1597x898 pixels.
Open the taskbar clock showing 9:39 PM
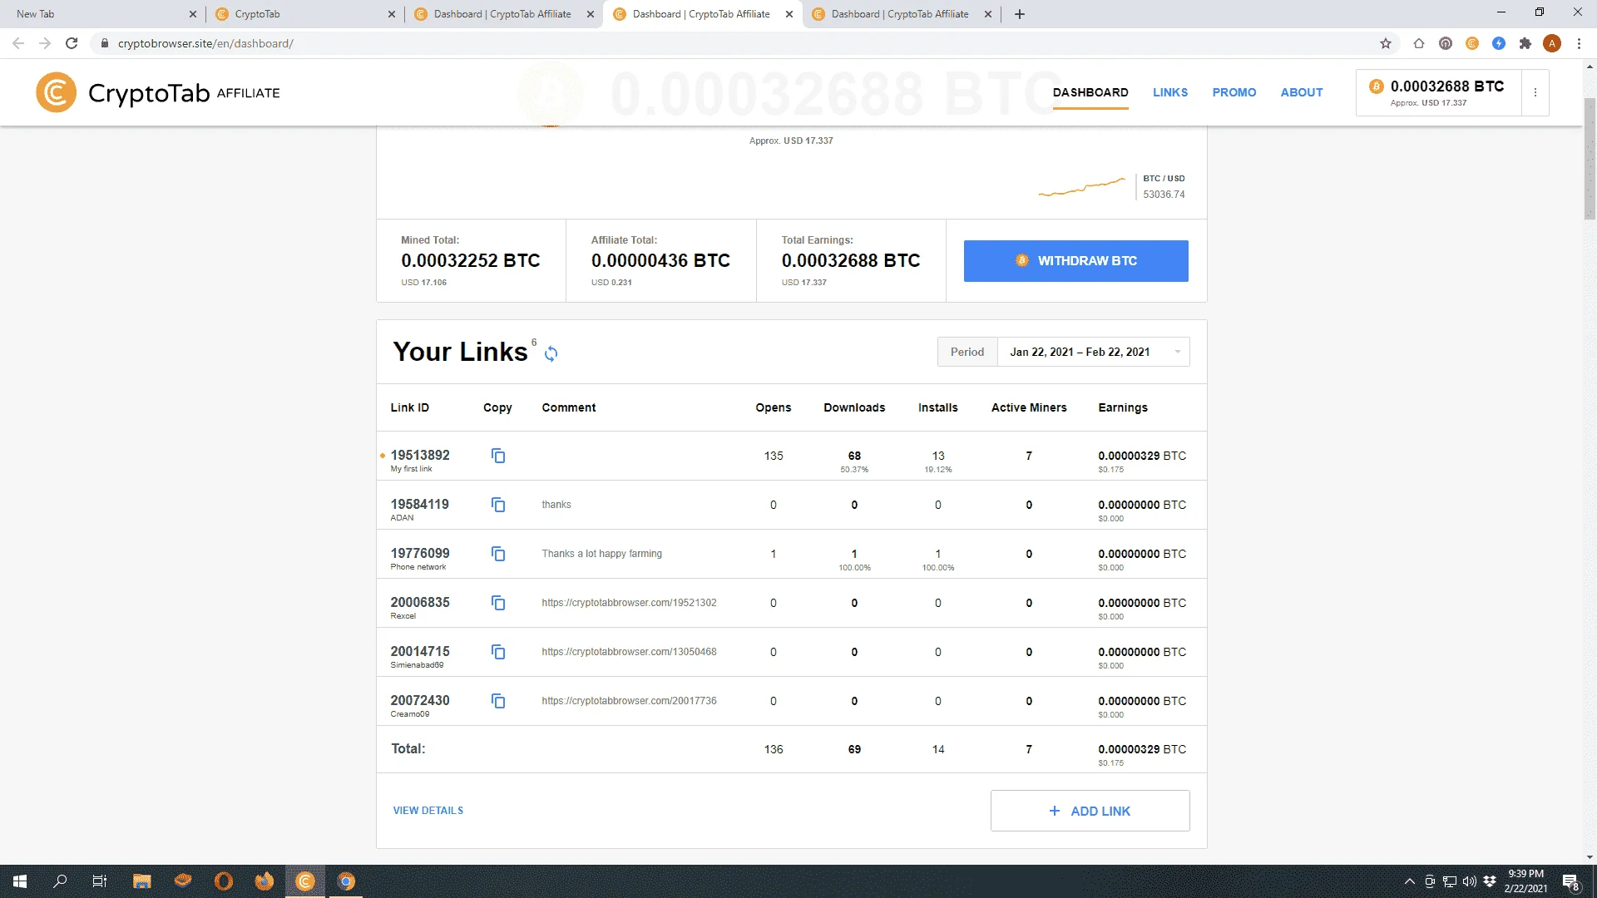[x=1525, y=881]
